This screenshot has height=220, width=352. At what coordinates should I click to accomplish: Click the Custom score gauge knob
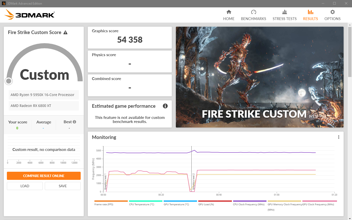[x=9, y=81]
